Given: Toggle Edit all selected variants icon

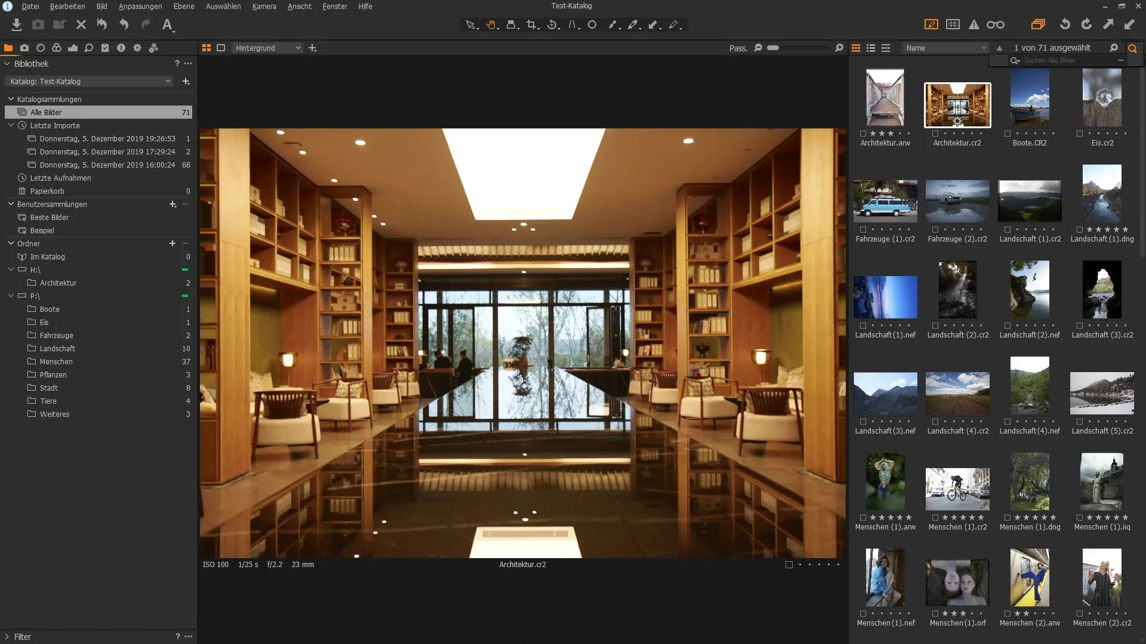Looking at the screenshot, I should click(x=1038, y=24).
